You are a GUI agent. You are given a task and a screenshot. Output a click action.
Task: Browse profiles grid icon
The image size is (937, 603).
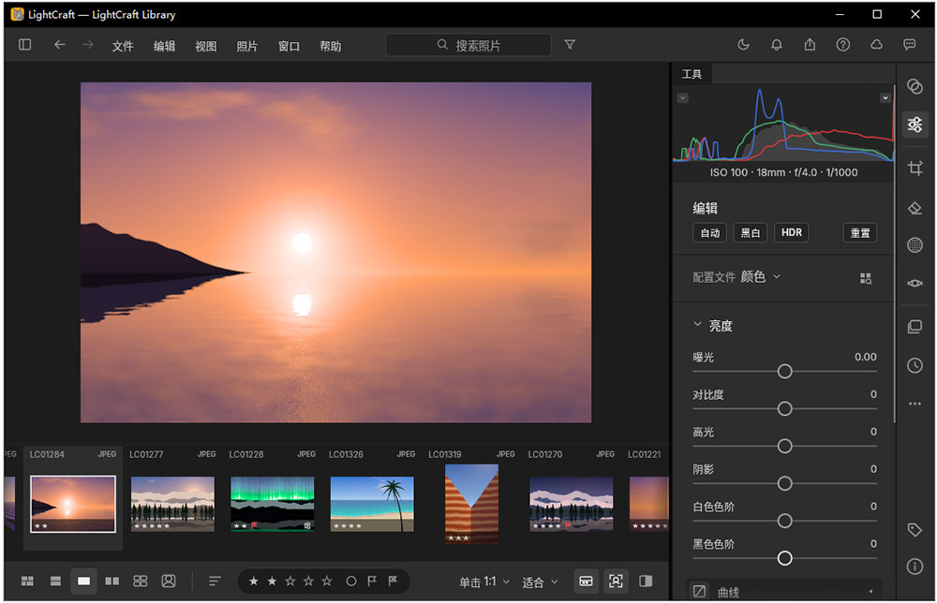(x=865, y=278)
